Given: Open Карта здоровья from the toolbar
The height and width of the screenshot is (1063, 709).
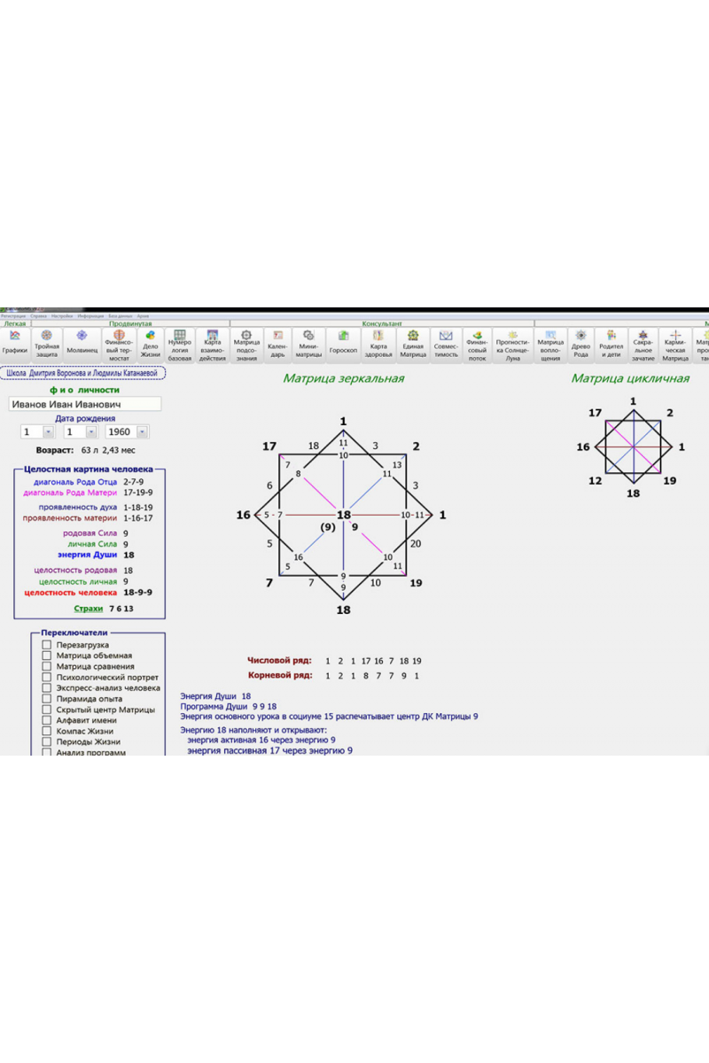Looking at the screenshot, I should pos(378,343).
